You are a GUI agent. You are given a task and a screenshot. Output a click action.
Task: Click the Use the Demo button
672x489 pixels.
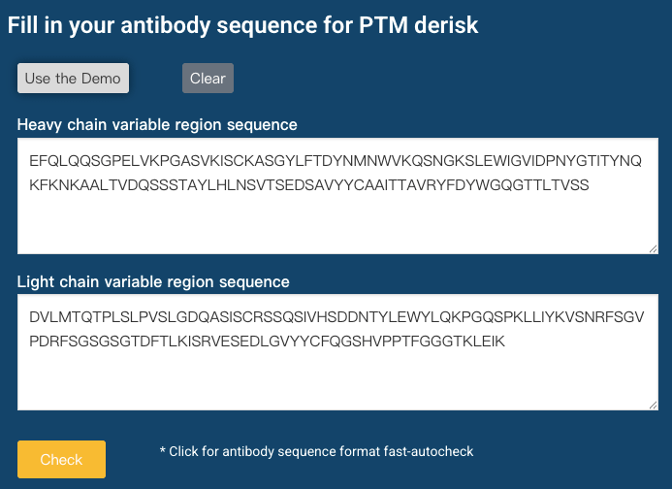click(x=73, y=79)
